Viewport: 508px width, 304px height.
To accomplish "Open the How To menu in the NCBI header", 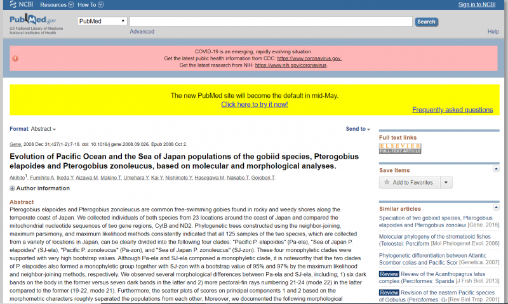I will [90, 4].
